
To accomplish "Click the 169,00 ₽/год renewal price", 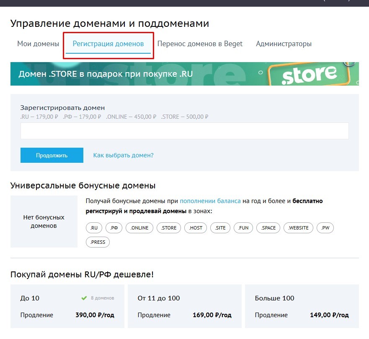I will pos(212,315).
